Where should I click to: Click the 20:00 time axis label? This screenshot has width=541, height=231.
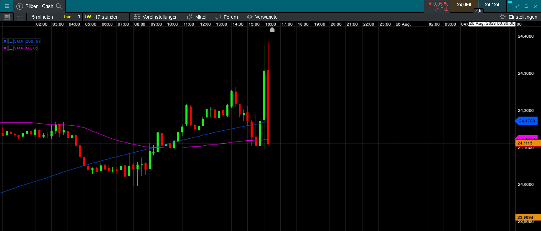point(336,24)
